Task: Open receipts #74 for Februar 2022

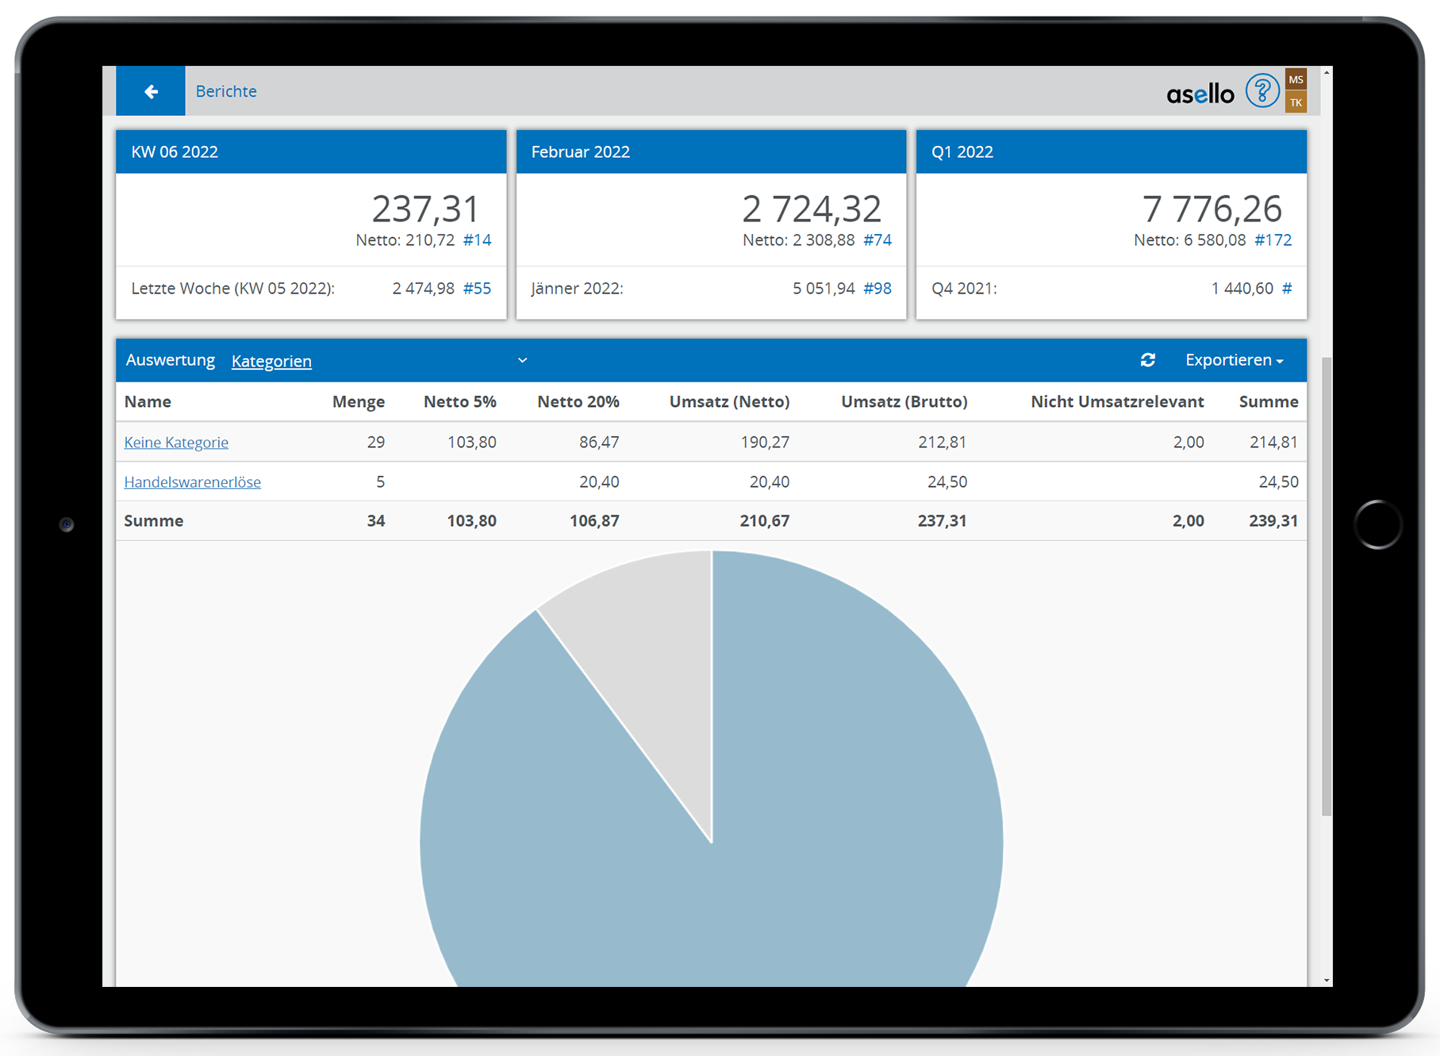Action: click(x=877, y=240)
